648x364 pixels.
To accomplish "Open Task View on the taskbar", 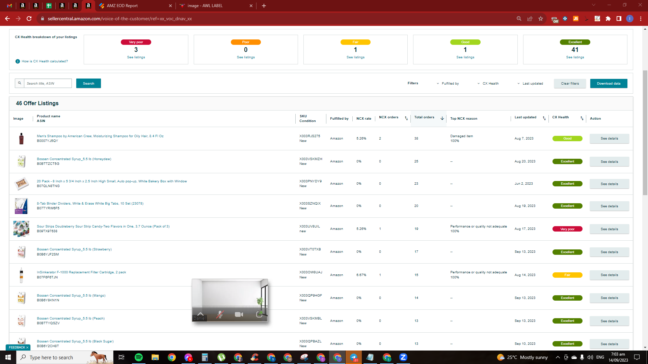I will (122, 357).
